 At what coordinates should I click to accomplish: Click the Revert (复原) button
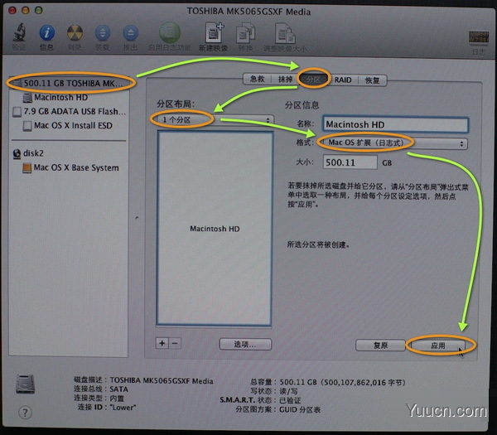click(x=380, y=345)
